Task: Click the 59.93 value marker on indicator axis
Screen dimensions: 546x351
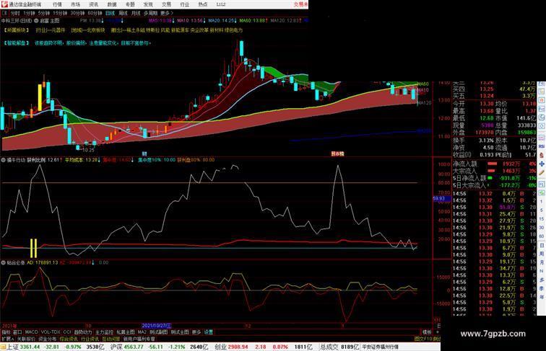Action: tap(442, 199)
